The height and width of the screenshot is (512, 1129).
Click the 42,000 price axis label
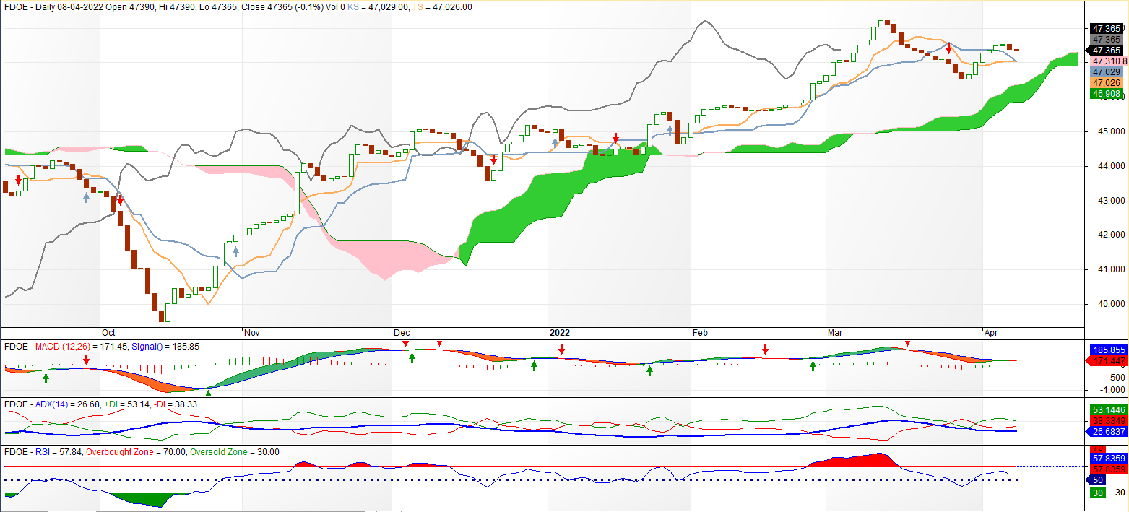(x=1113, y=235)
